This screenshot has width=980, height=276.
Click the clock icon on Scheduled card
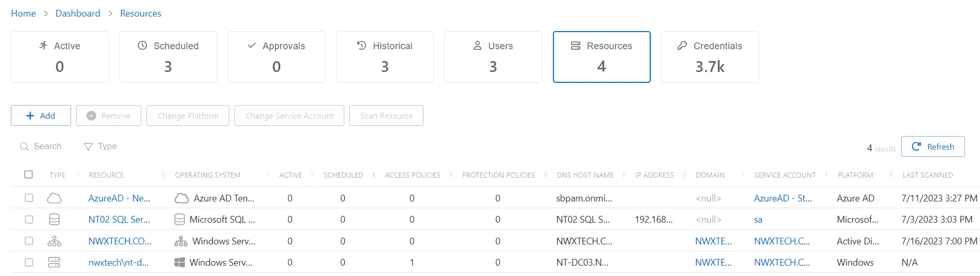click(x=142, y=46)
